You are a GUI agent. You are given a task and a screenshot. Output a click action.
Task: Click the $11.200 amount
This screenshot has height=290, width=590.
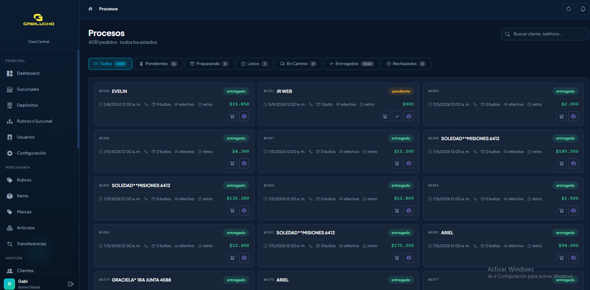coord(404,151)
